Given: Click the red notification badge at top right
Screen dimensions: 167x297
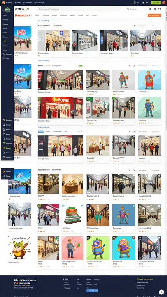Looking at the screenshot, I should point(164,3).
